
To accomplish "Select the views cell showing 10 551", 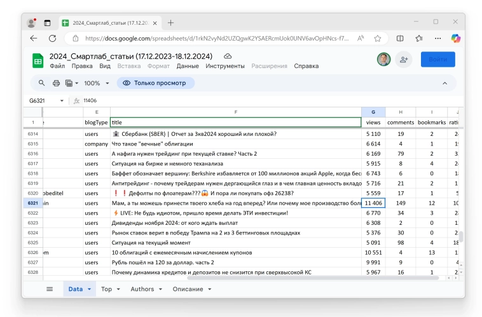I will [x=373, y=252].
